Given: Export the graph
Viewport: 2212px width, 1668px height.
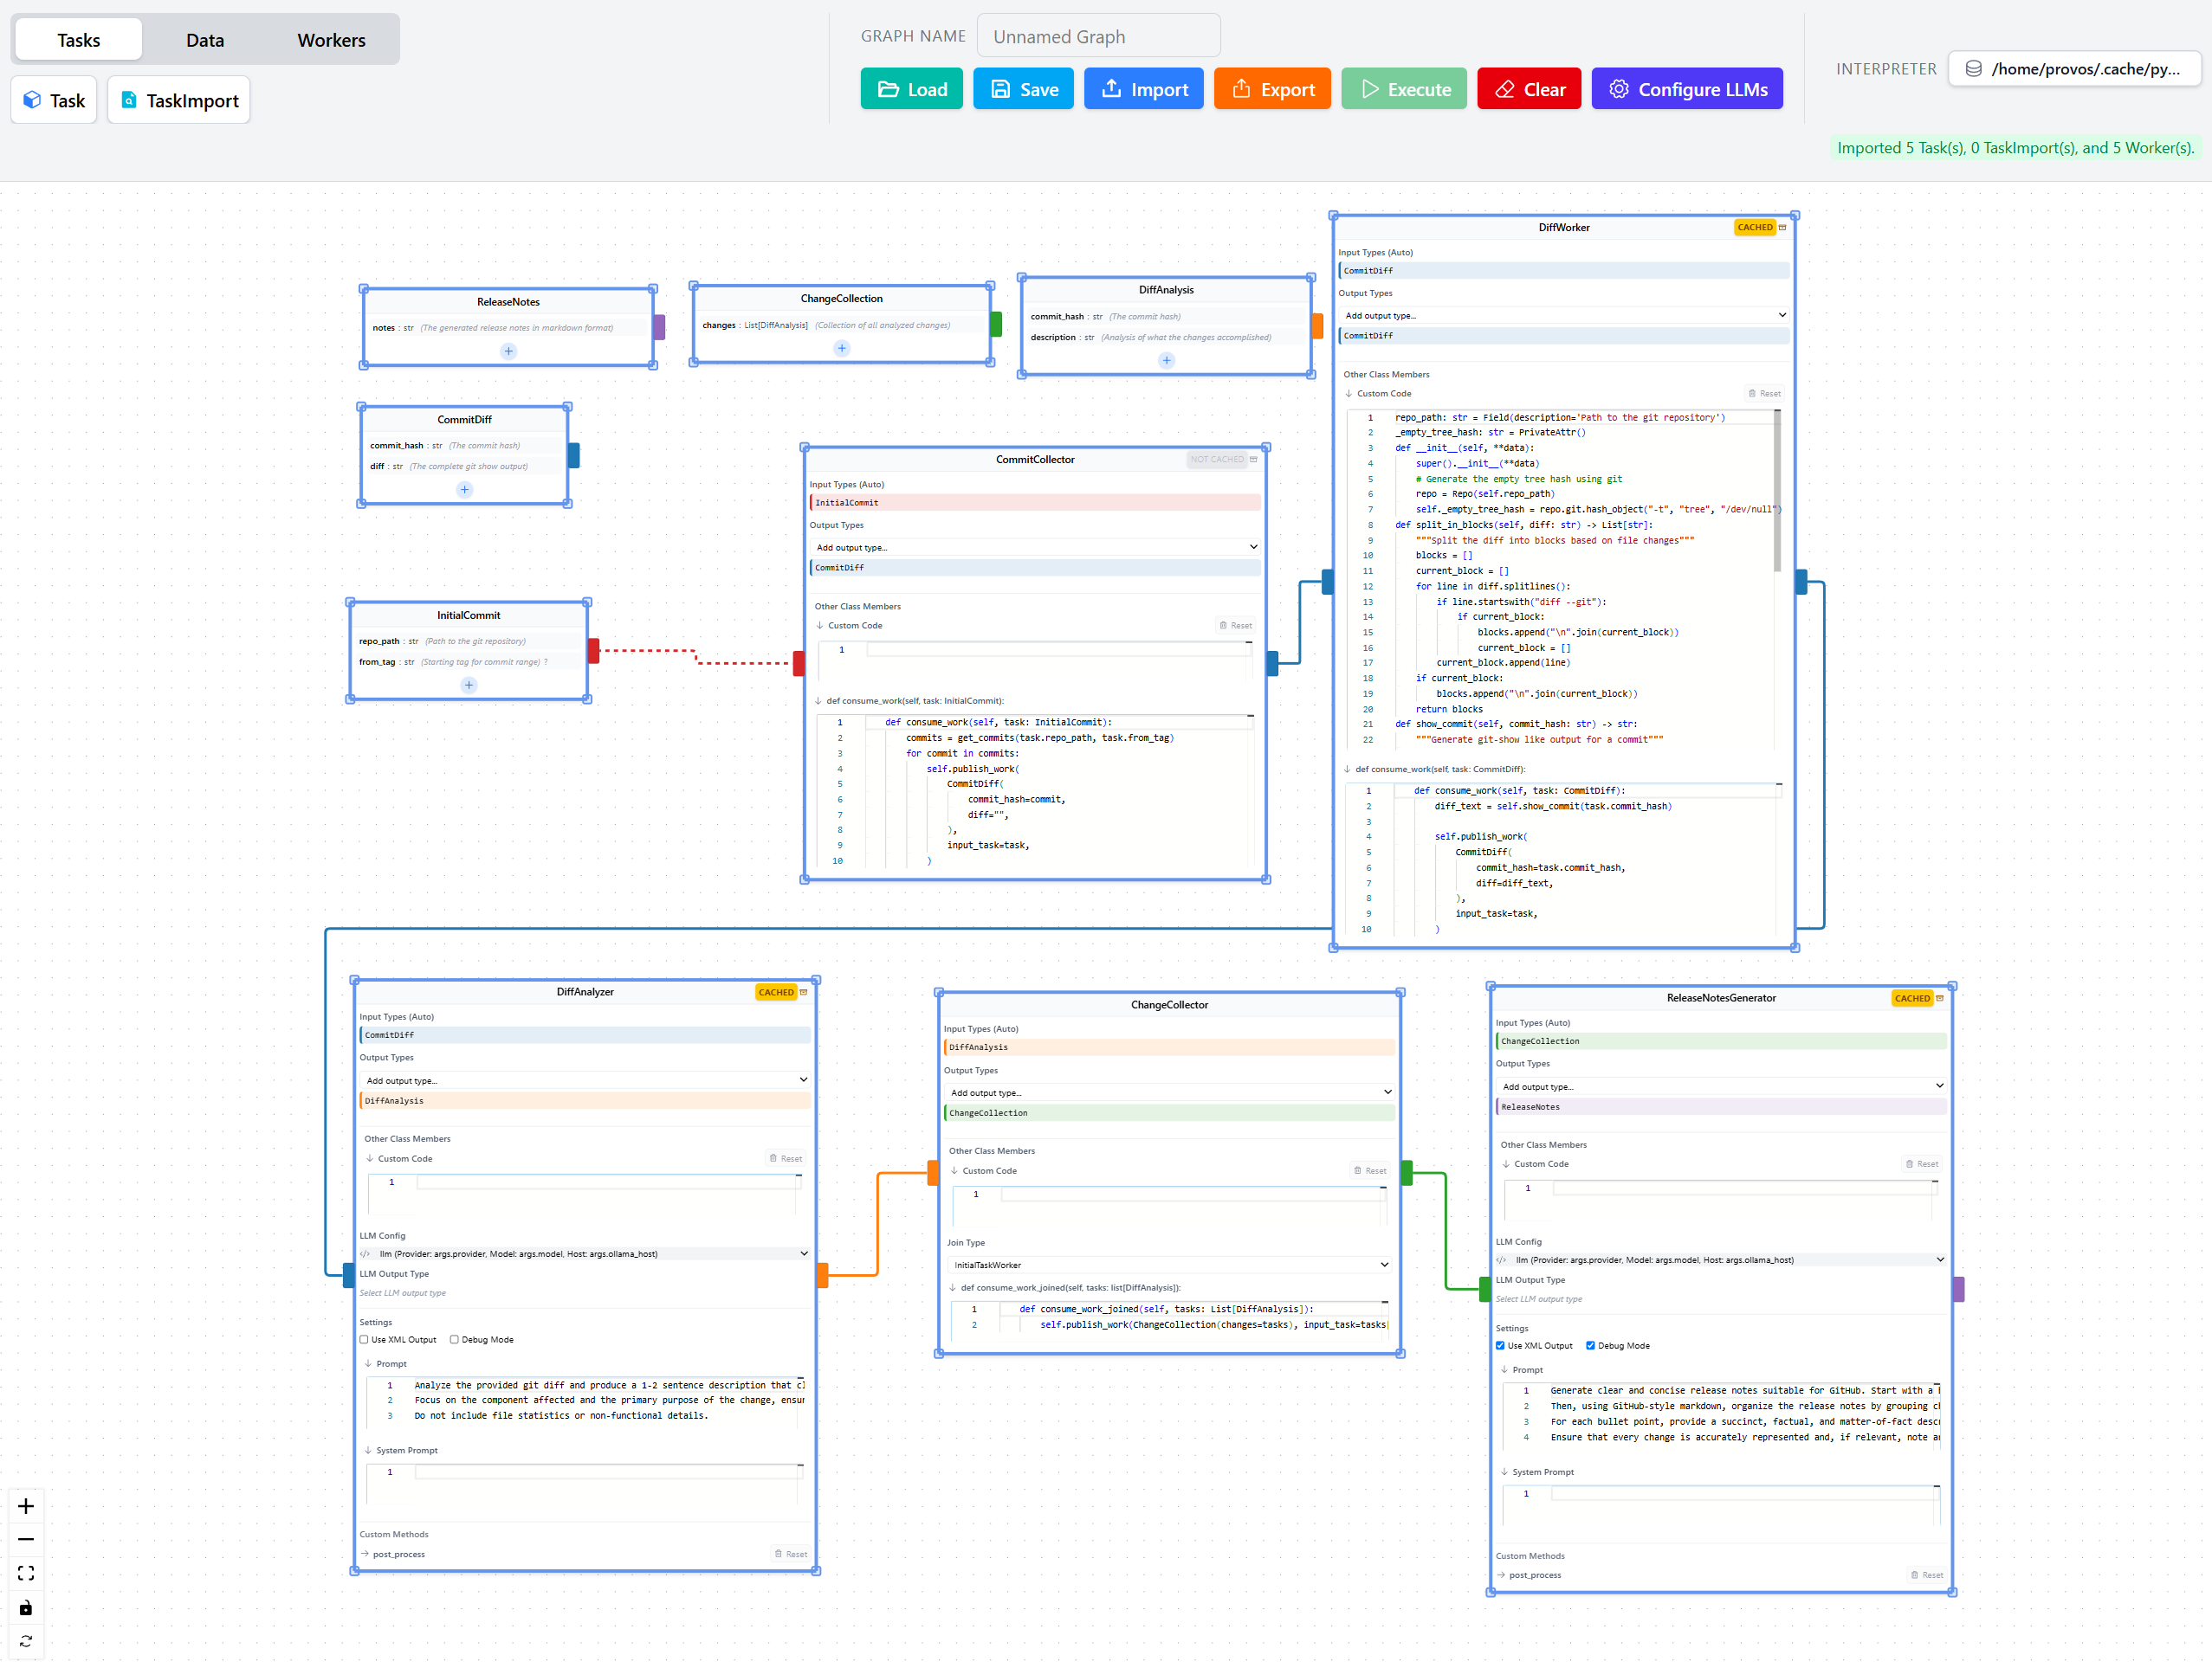Looking at the screenshot, I should point(1273,89).
